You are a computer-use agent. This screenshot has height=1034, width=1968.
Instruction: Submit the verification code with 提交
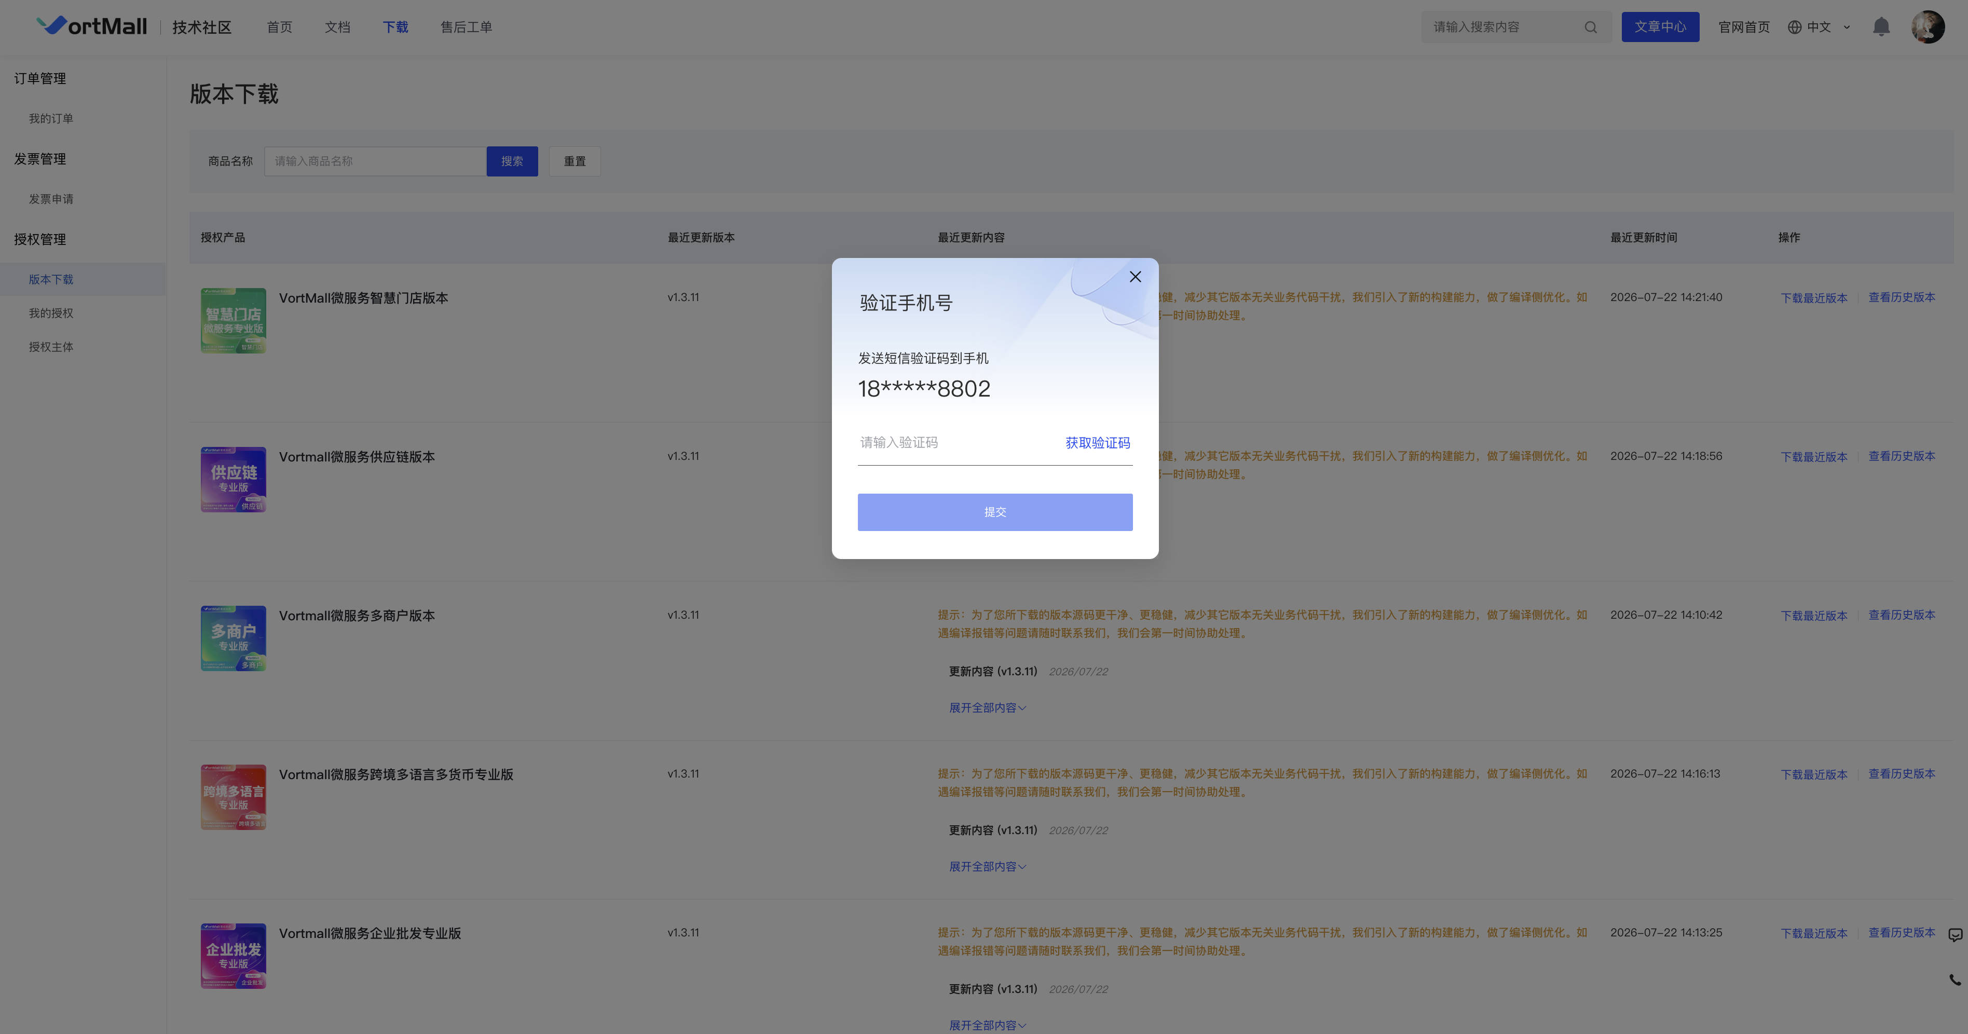(x=995, y=512)
